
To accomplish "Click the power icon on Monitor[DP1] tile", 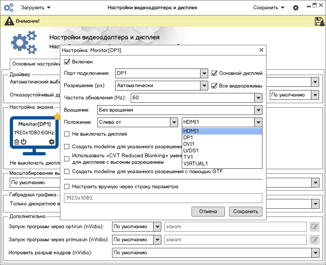I will pos(24,142).
